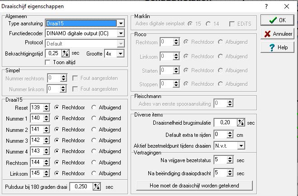Click the Draaisnelheid brugsimulatie spinner arrows
Image resolution: width=298 pixels, height=196 pixels.
241,123
